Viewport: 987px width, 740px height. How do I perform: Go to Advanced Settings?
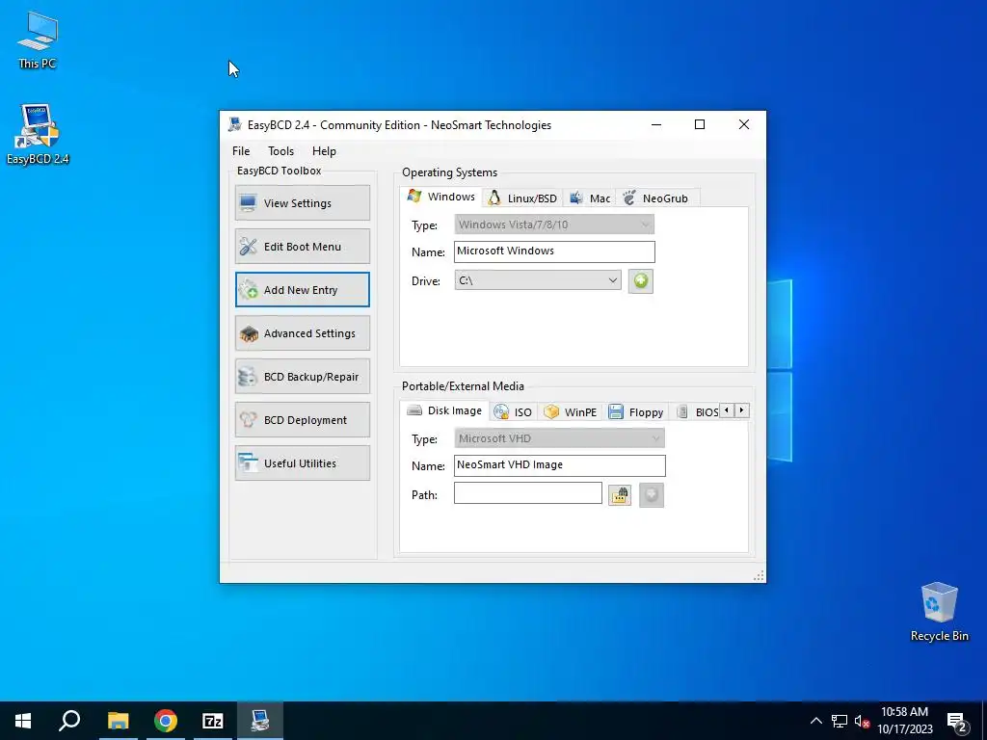[x=302, y=332]
